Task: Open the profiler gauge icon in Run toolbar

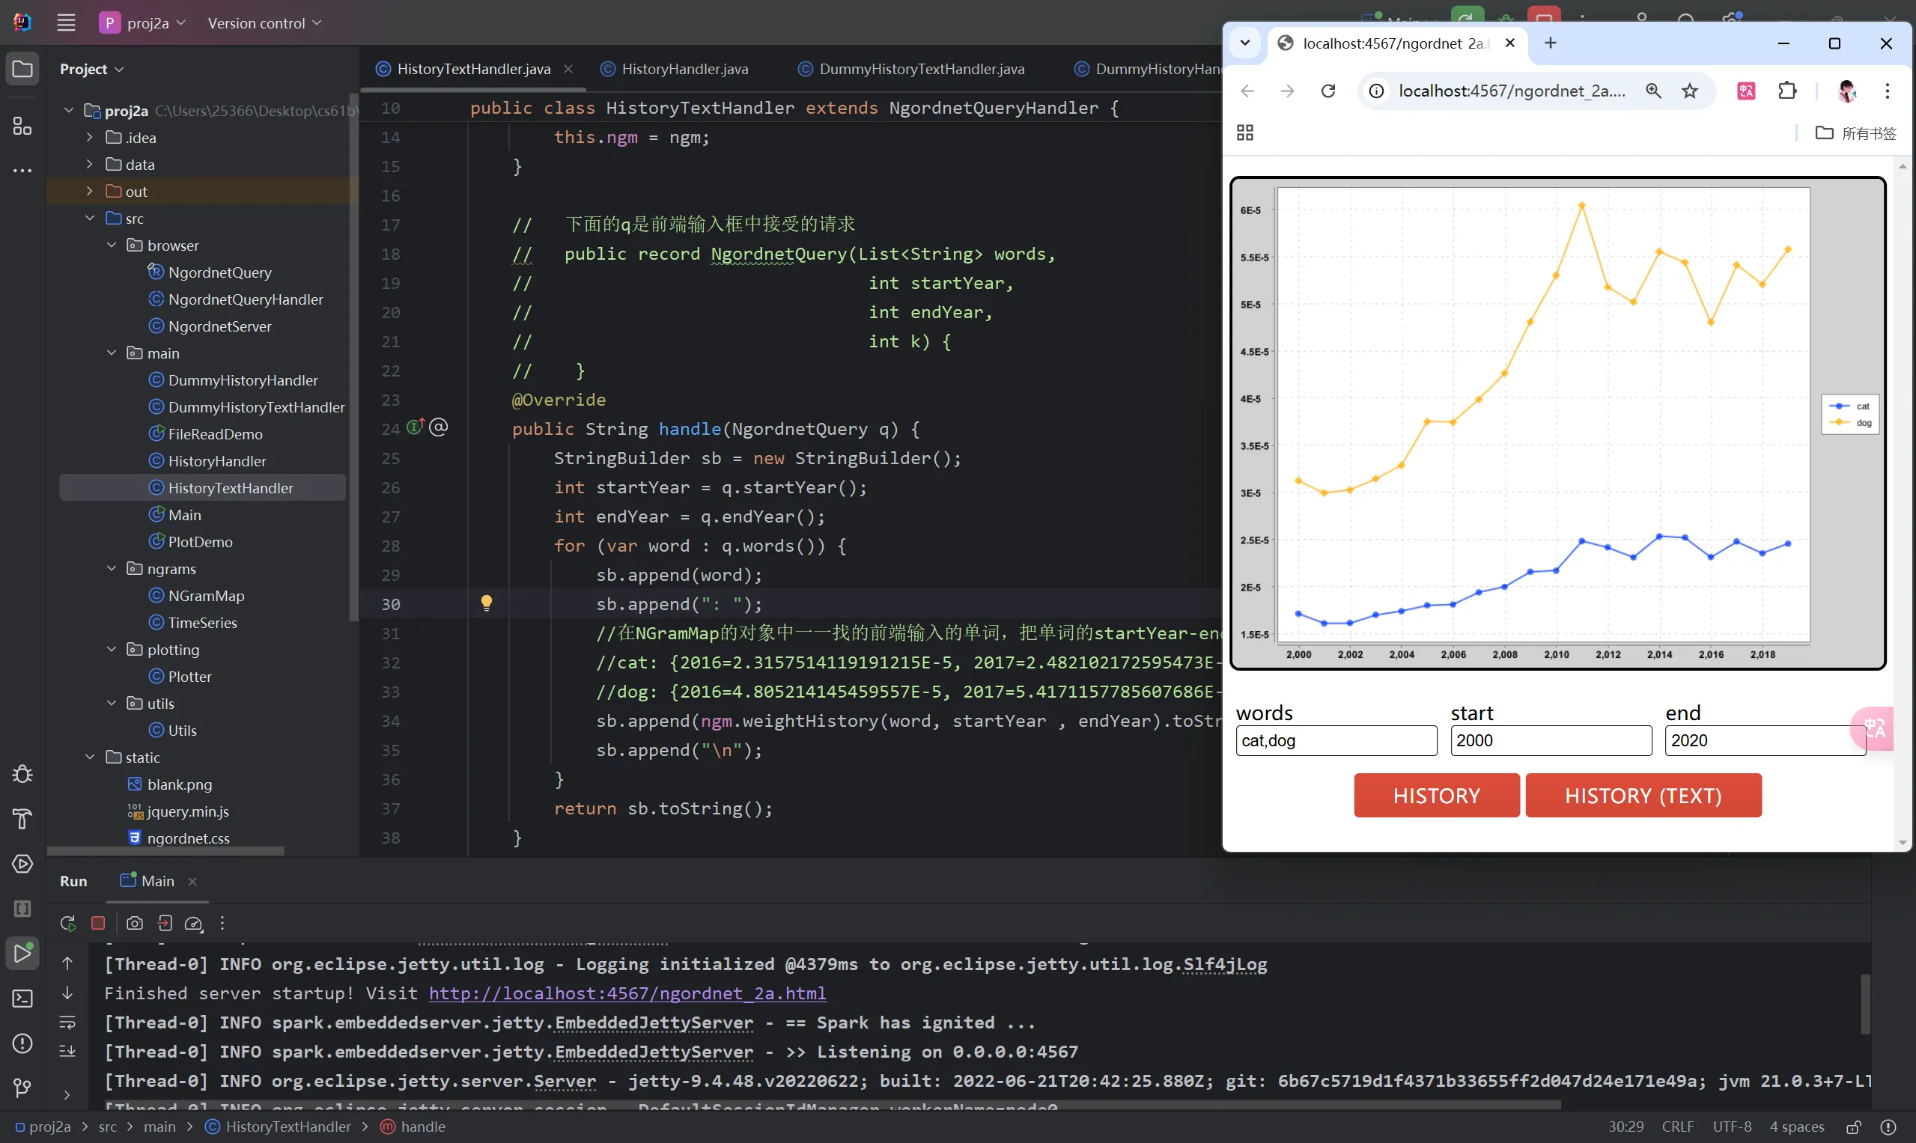Action: click(x=194, y=923)
